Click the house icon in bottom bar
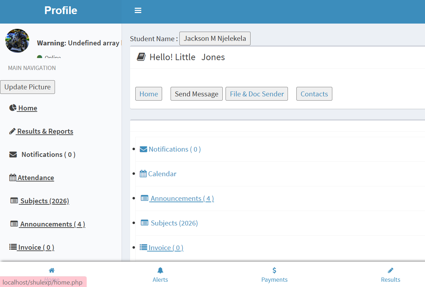 pyautogui.click(x=52, y=270)
